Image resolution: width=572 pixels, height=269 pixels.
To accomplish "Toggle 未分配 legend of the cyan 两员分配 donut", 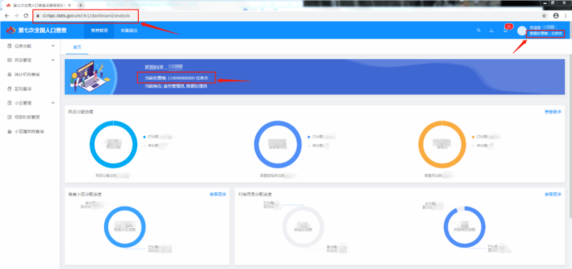I will (x=152, y=145).
